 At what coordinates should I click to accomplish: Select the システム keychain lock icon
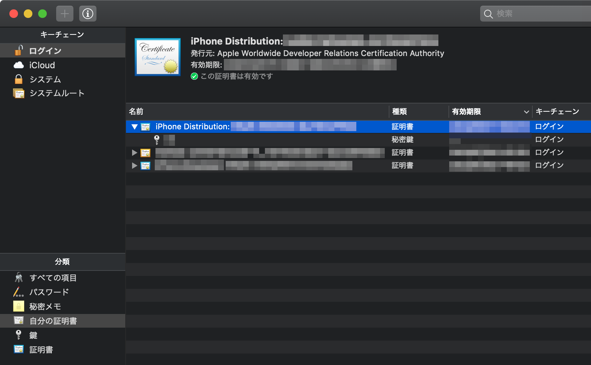[x=19, y=79]
